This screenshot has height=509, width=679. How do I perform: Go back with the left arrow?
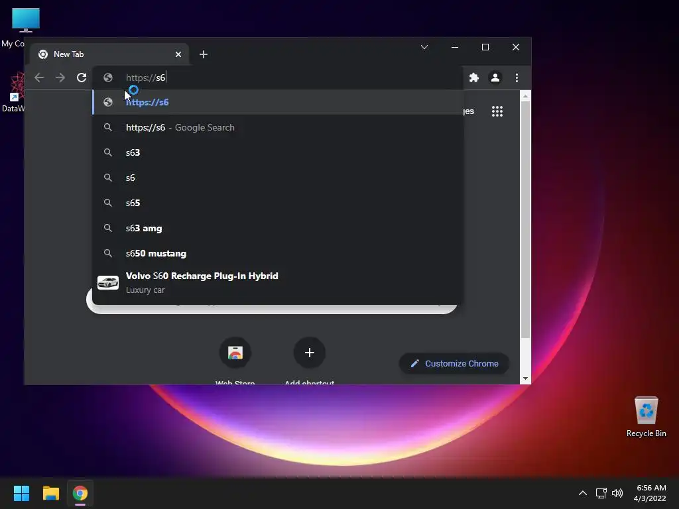pyautogui.click(x=39, y=78)
